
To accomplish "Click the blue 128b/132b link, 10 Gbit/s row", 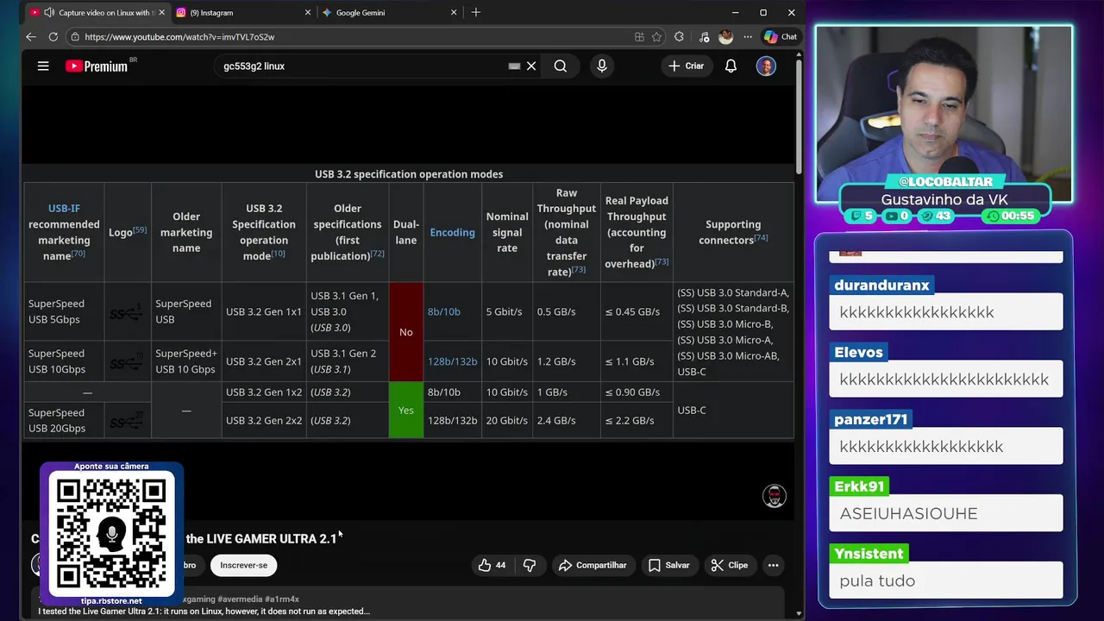I will point(452,361).
